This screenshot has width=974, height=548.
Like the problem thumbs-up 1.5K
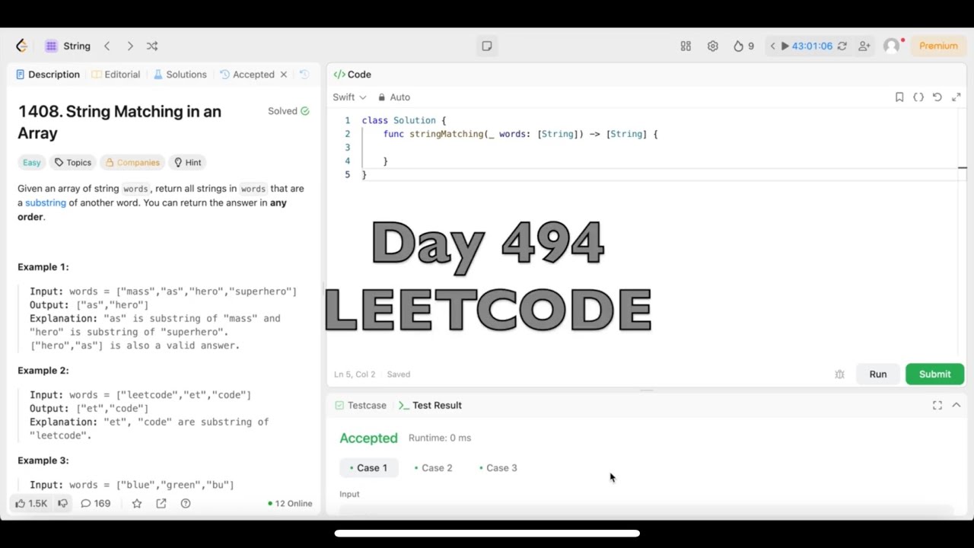tap(31, 503)
